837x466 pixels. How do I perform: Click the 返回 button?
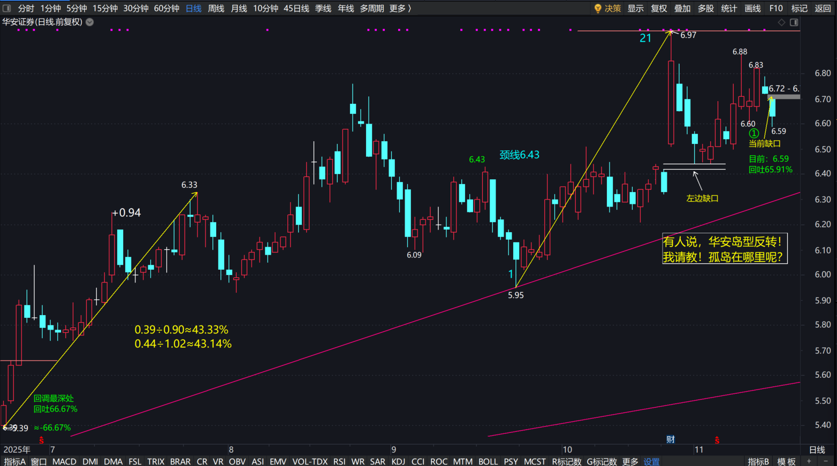pyautogui.click(x=823, y=8)
